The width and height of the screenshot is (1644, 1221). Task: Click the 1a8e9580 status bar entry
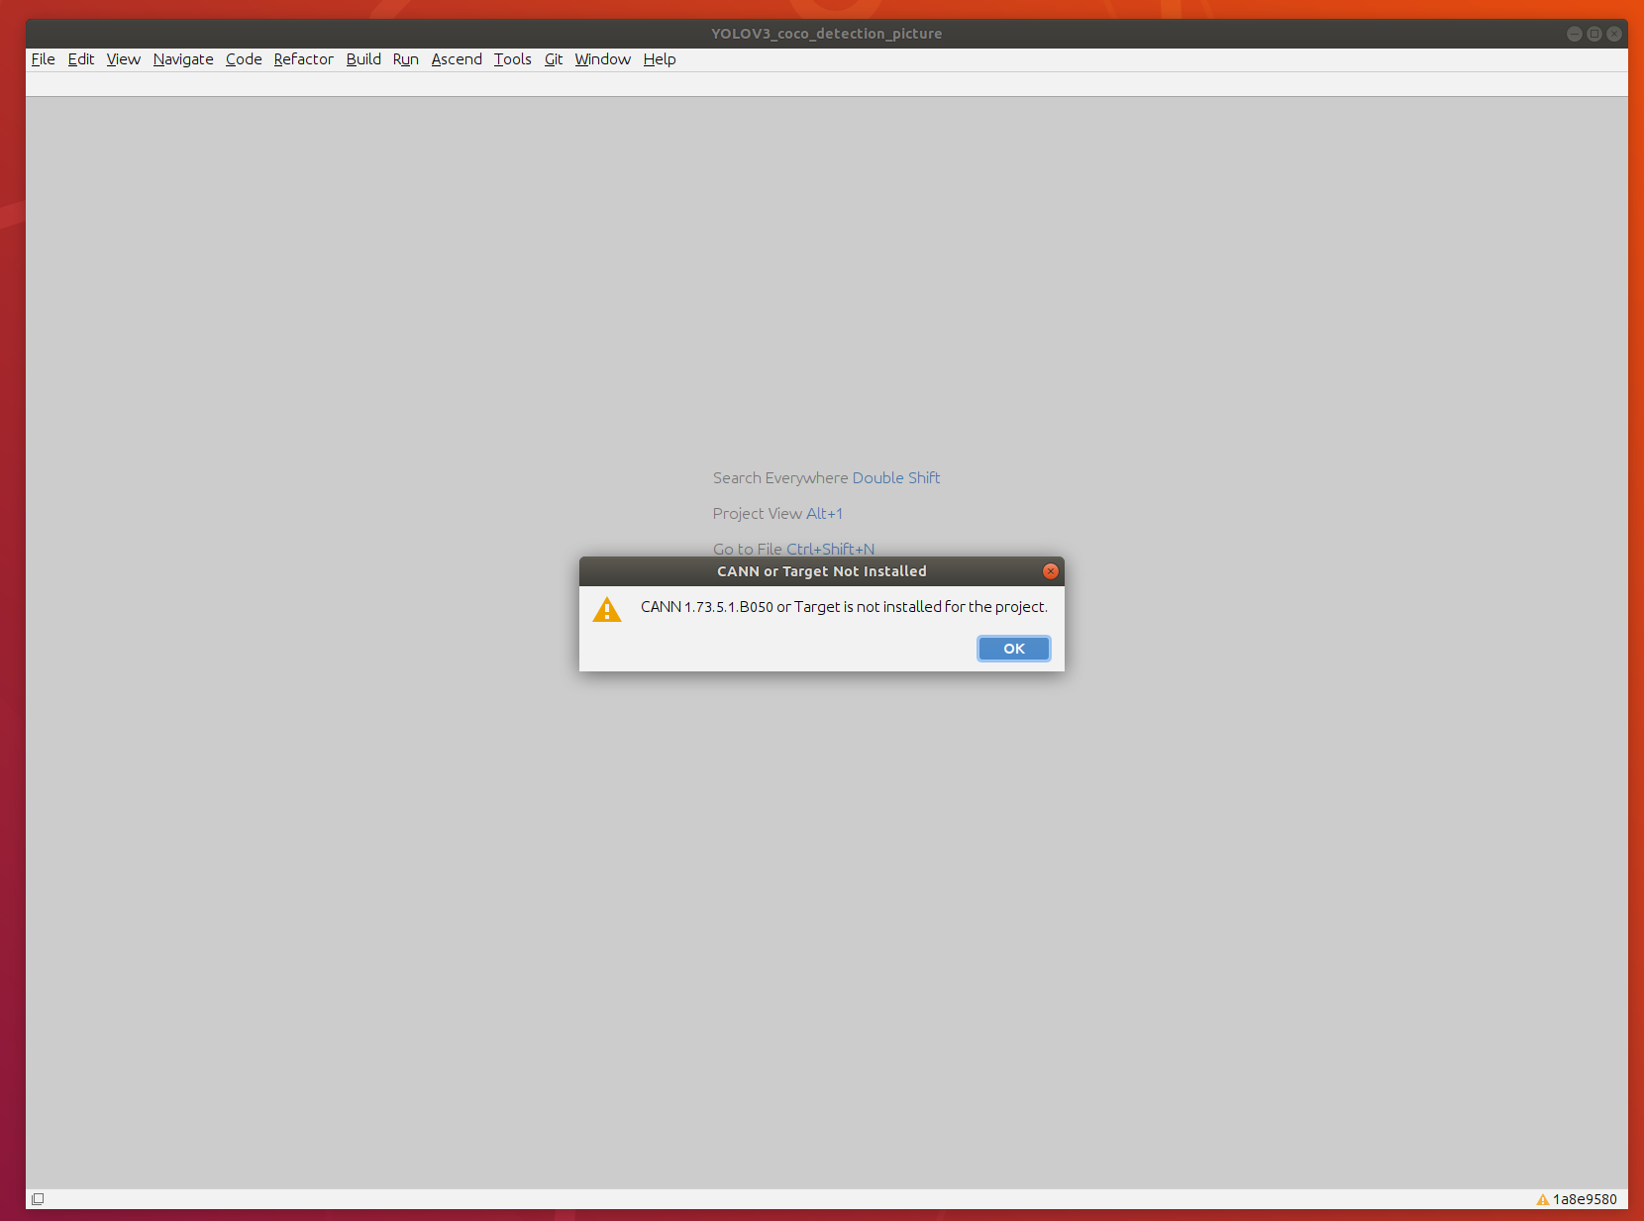coord(1585,1199)
